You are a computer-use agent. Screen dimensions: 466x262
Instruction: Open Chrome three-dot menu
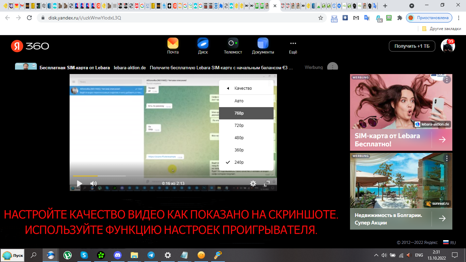[459, 18]
